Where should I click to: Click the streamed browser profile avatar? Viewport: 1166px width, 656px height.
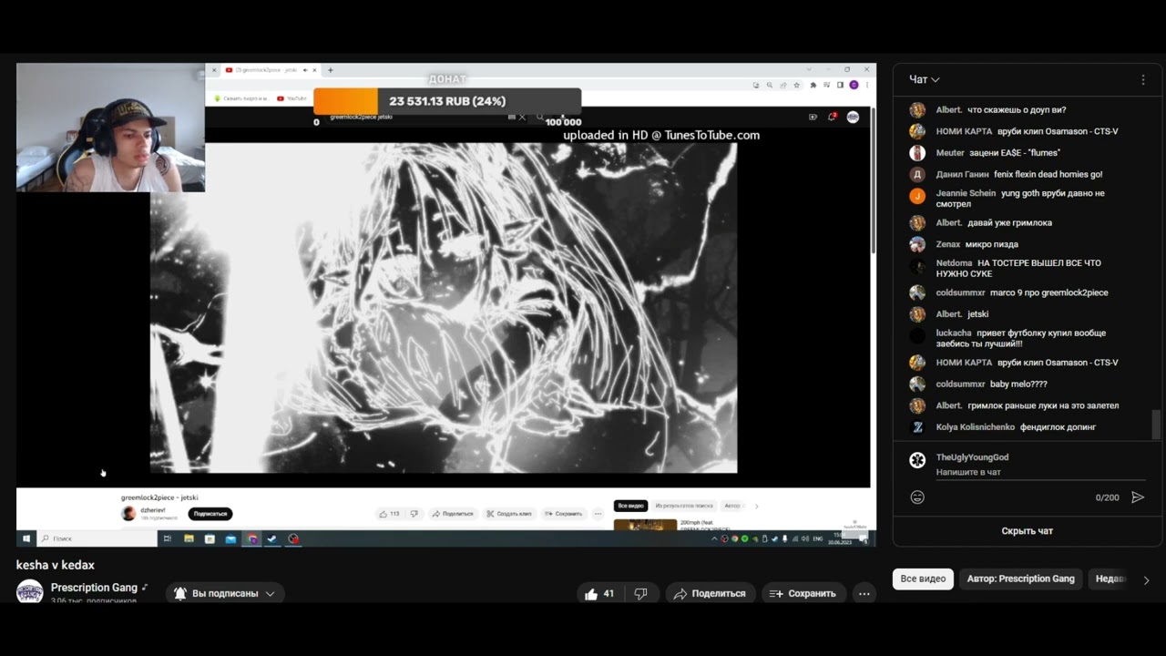854,85
